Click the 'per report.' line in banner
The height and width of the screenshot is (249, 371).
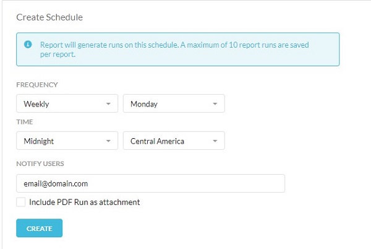pyautogui.click(x=58, y=55)
